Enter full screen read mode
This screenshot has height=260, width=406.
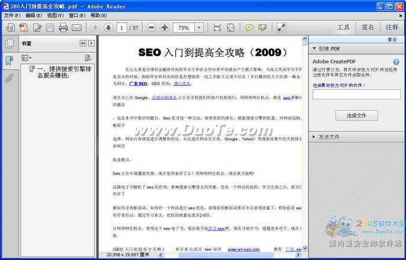(281, 27)
